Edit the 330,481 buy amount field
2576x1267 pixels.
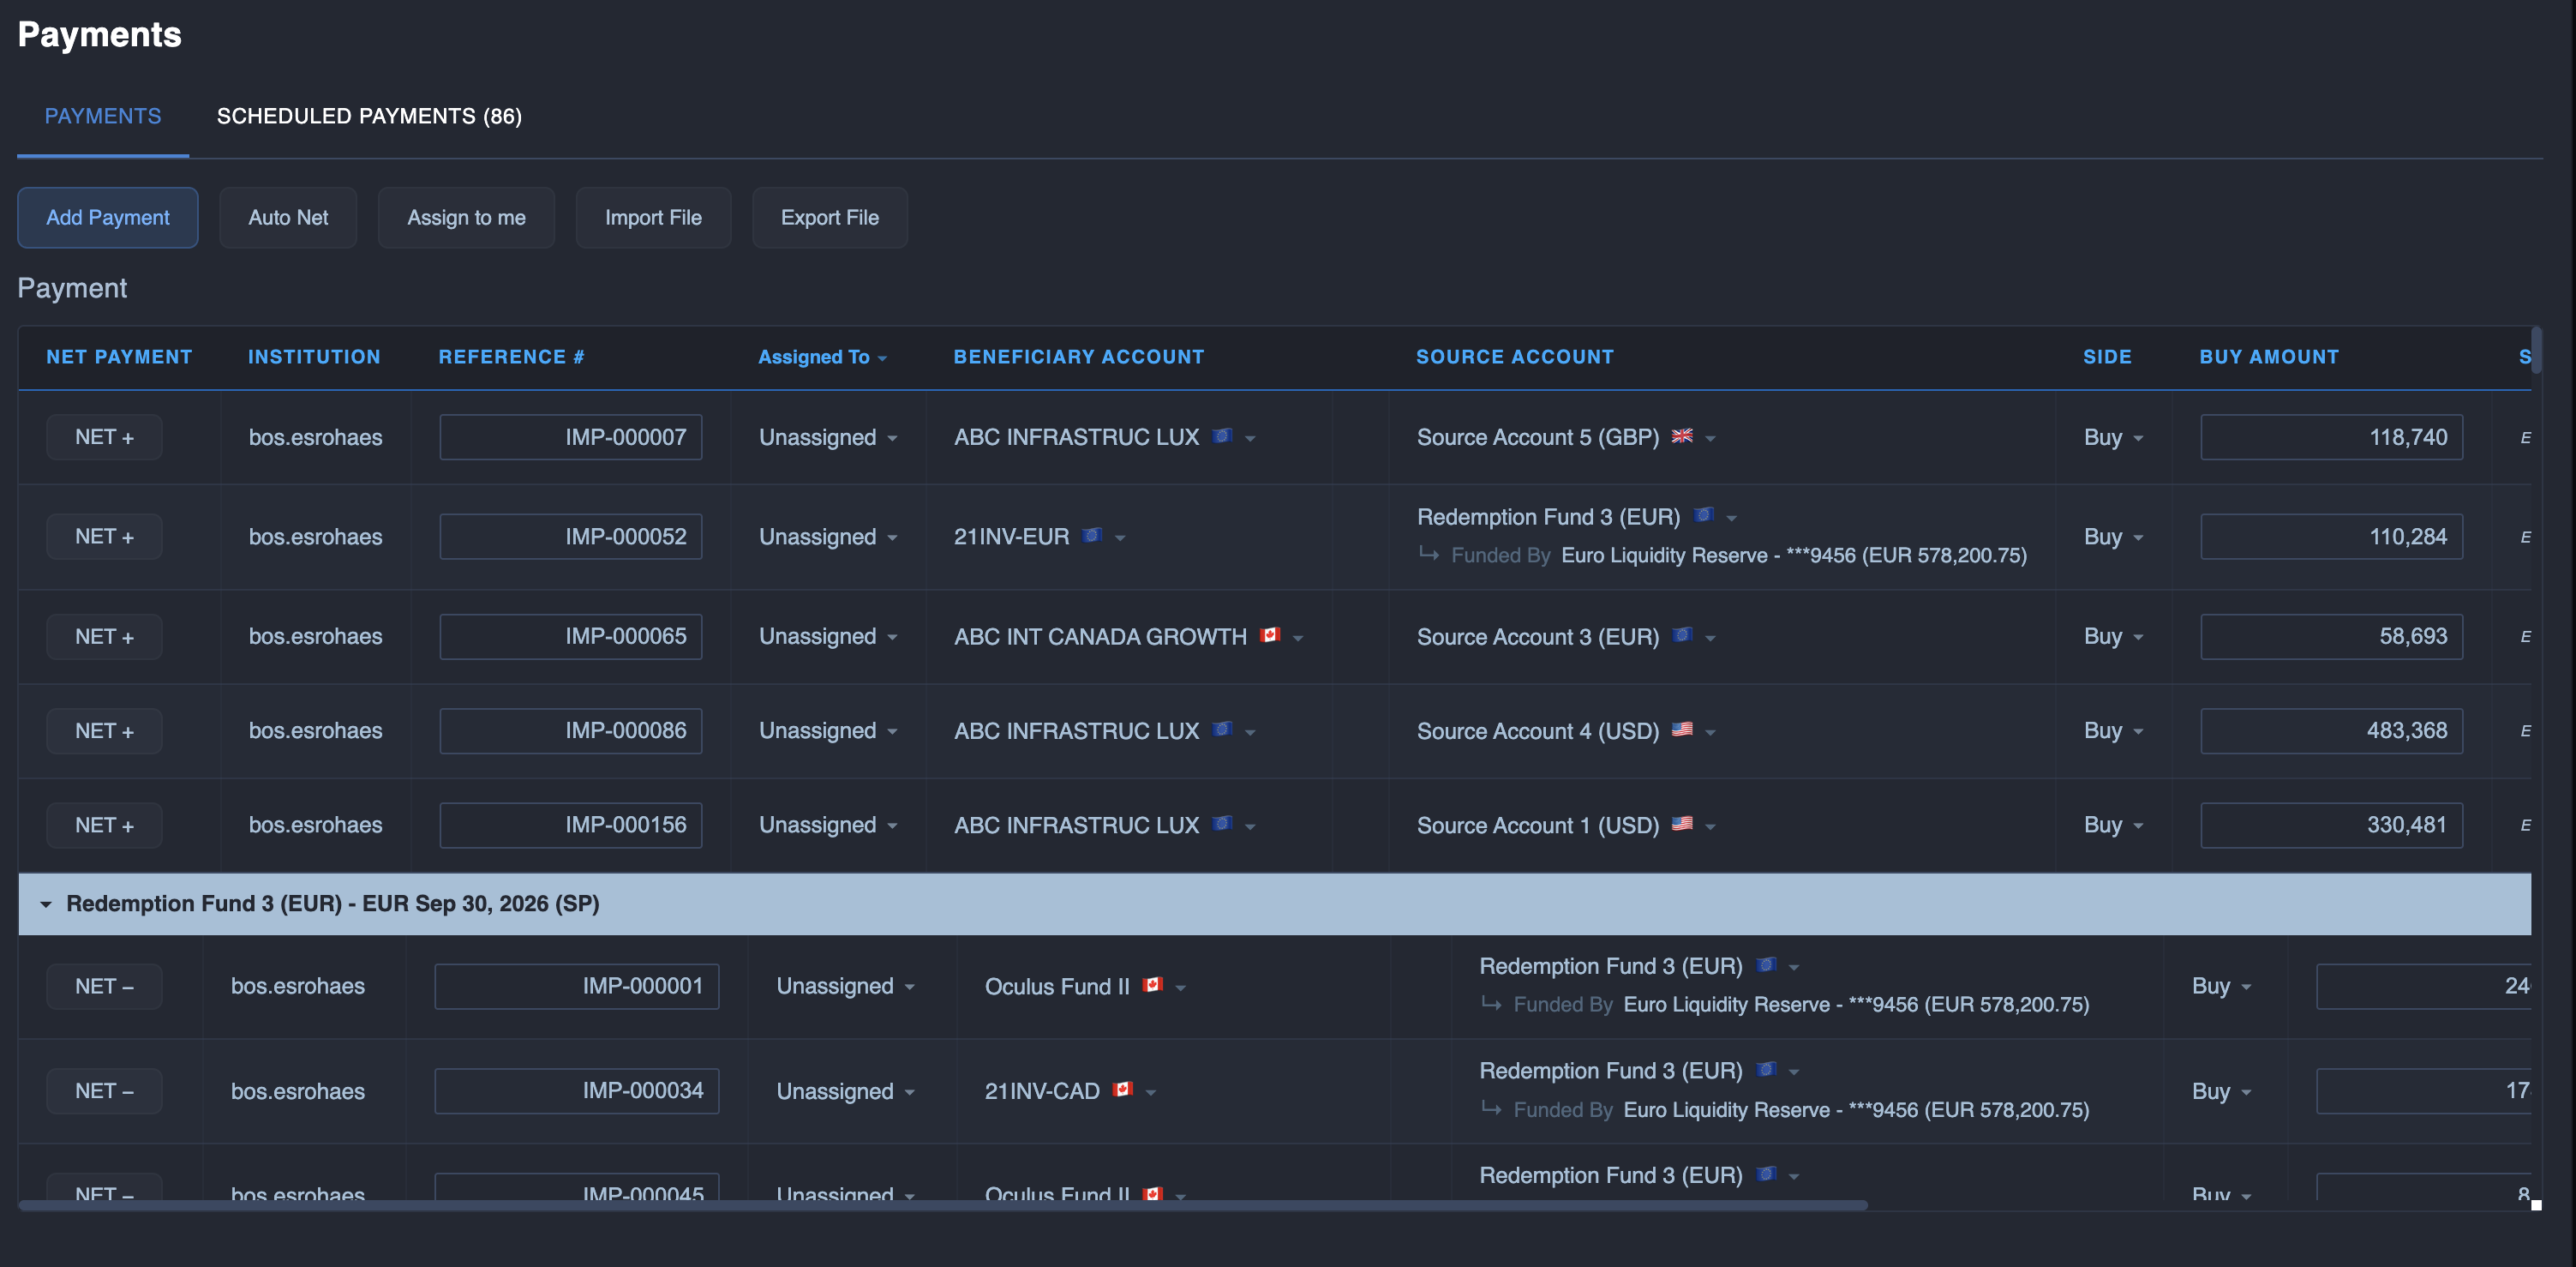(2331, 825)
